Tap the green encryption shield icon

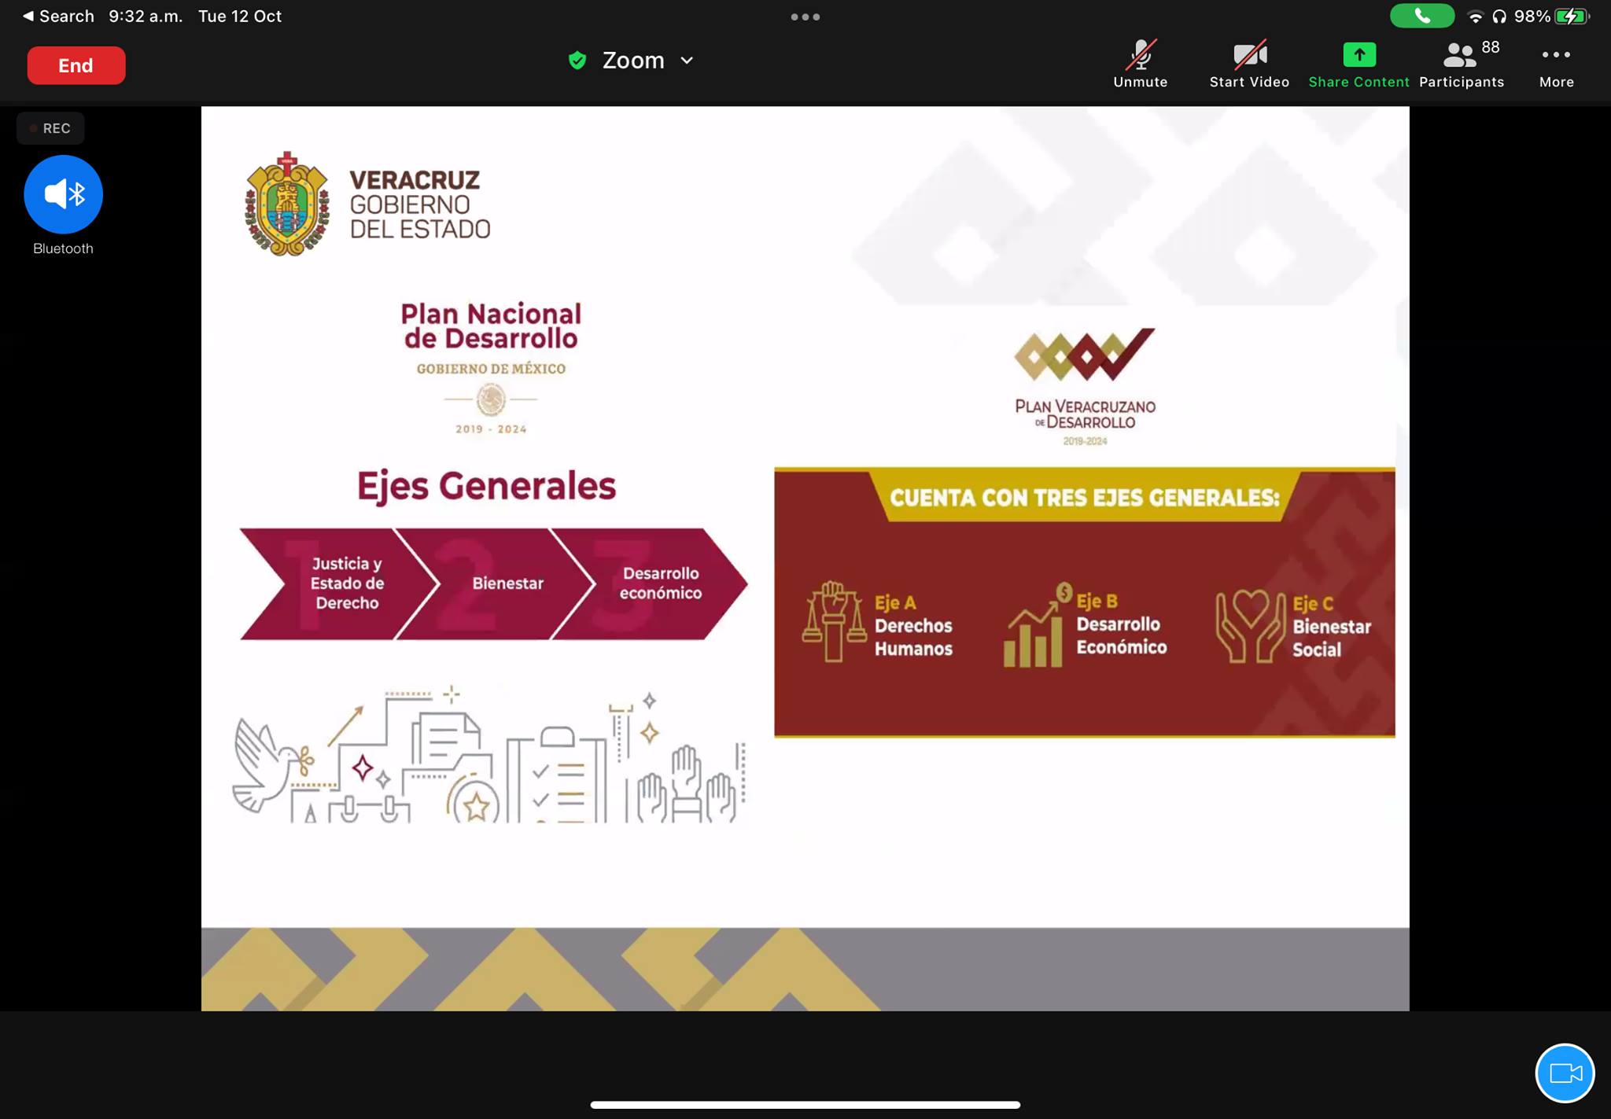click(x=577, y=61)
